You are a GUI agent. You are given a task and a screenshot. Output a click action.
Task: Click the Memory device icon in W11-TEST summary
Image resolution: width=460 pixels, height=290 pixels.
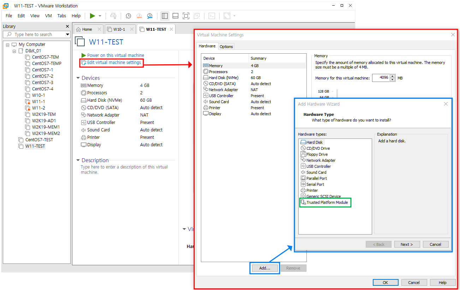tap(84, 85)
